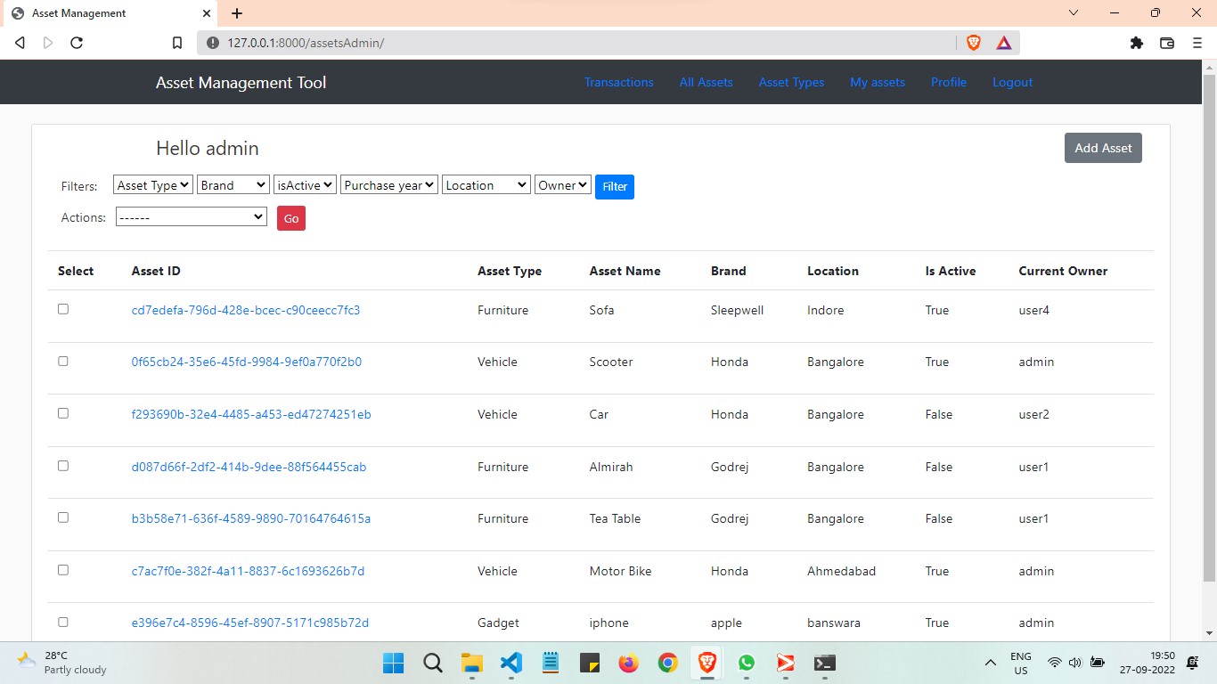
Task: Tick the Scooter asset checkbox
Action: [63, 362]
